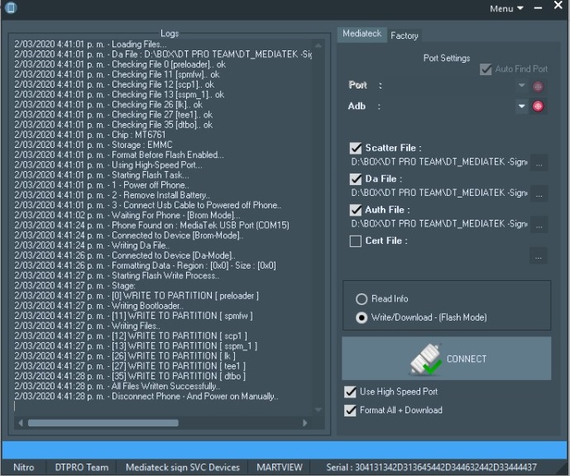Browse for Auth File with ellipsis button
Screen dimensions: 570x476
539,224
